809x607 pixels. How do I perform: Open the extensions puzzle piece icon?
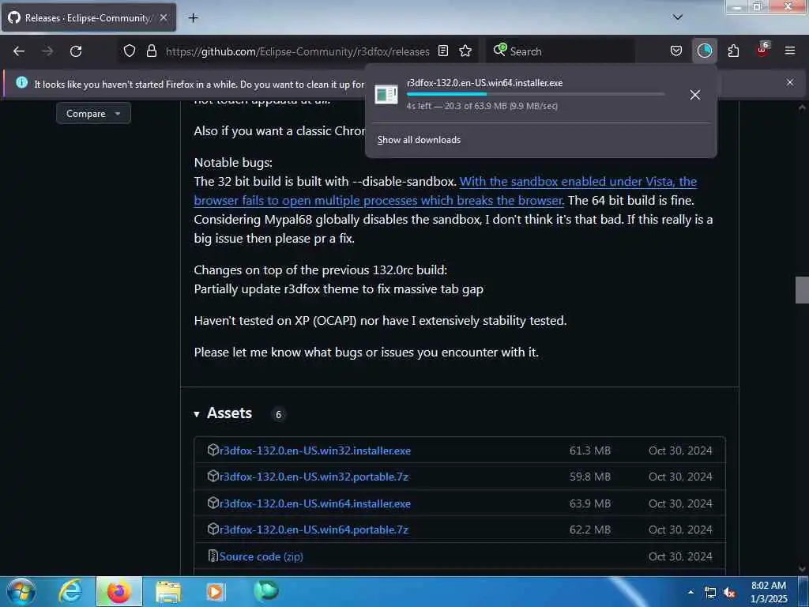[733, 51]
